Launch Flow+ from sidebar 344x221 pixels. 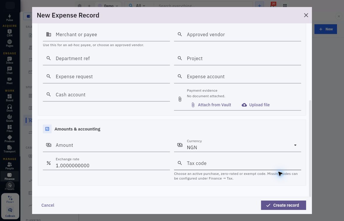(10, 199)
